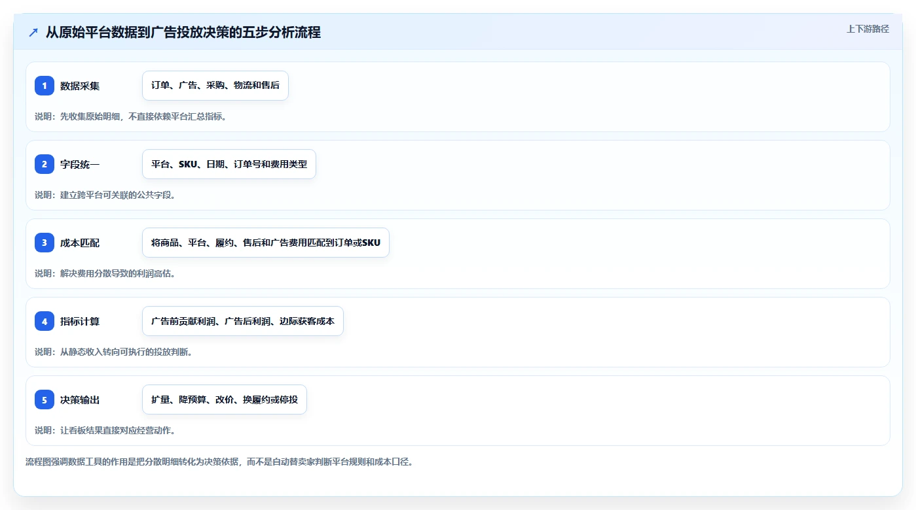
Task: Click the 订单、广告、采购、物流和售后 box
Action: 215,86
